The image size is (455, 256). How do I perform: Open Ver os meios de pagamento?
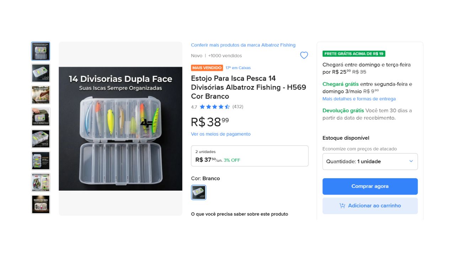[x=221, y=134]
